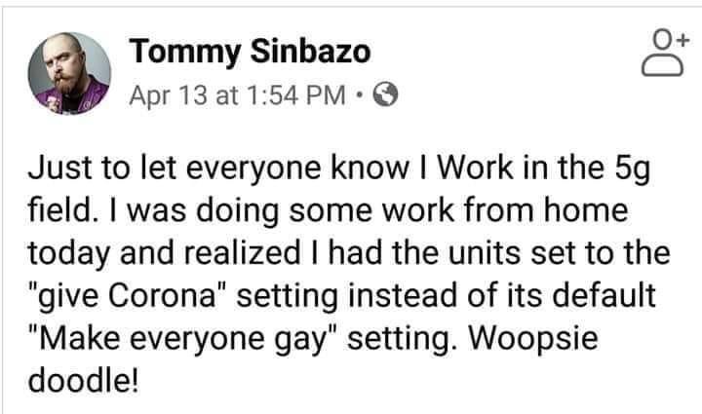Click the globe public-privacy icon
The height and width of the screenshot is (414, 702).
[385, 94]
